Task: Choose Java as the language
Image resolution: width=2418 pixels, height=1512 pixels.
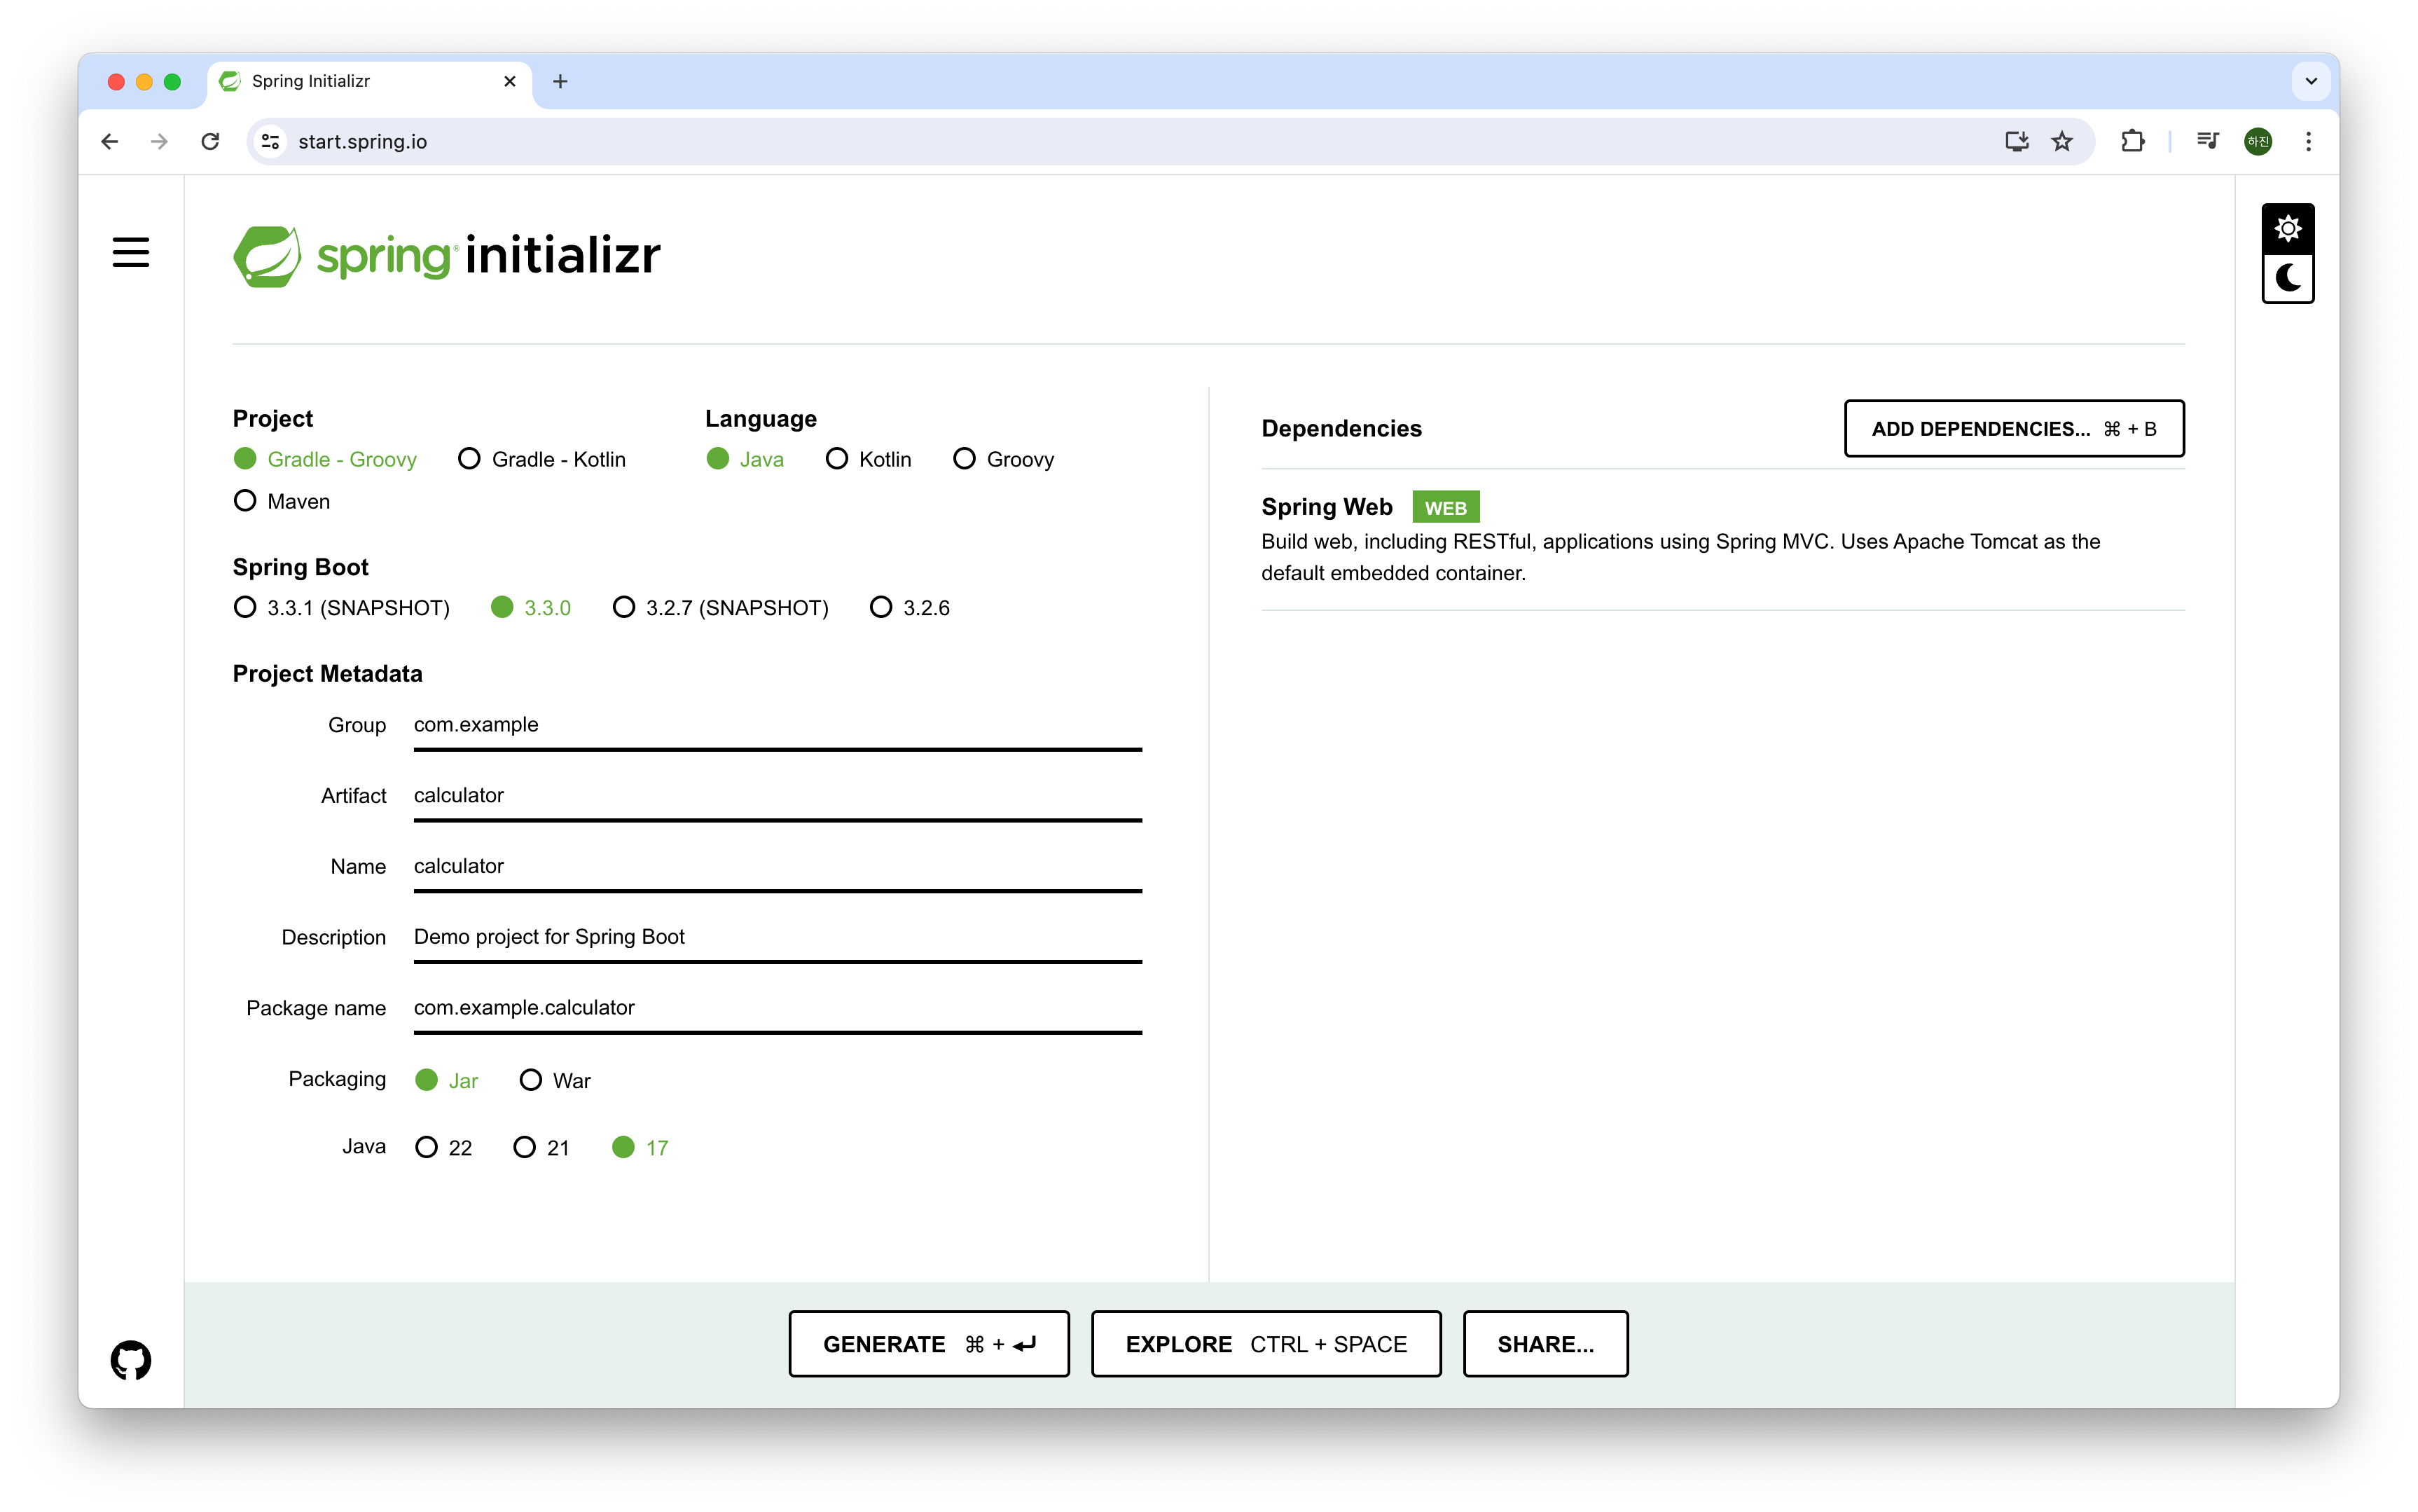Action: pyautogui.click(x=745, y=459)
